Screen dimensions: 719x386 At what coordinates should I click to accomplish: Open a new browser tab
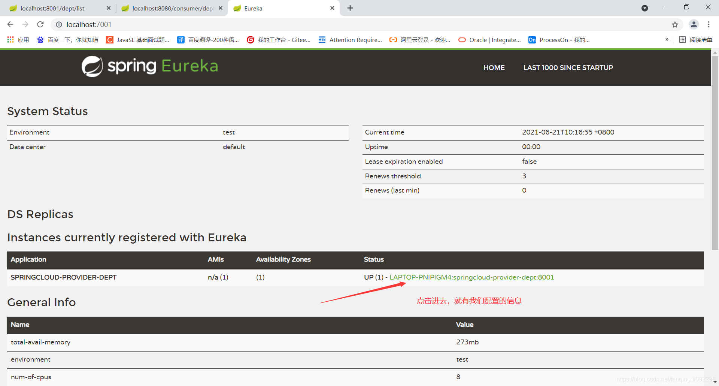pos(350,8)
